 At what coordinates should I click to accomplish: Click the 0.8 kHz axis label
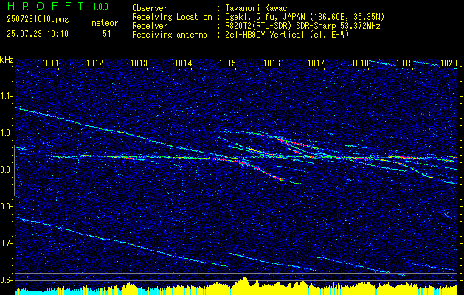pyautogui.click(x=6, y=206)
